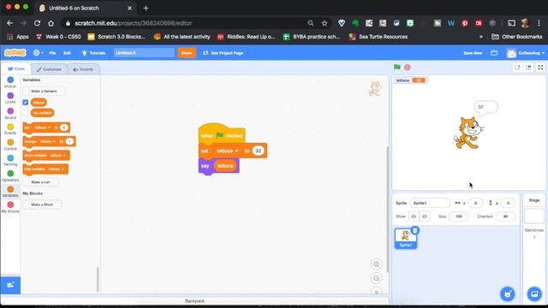Click See Project Page
The width and height of the screenshot is (548, 308).
223,53
